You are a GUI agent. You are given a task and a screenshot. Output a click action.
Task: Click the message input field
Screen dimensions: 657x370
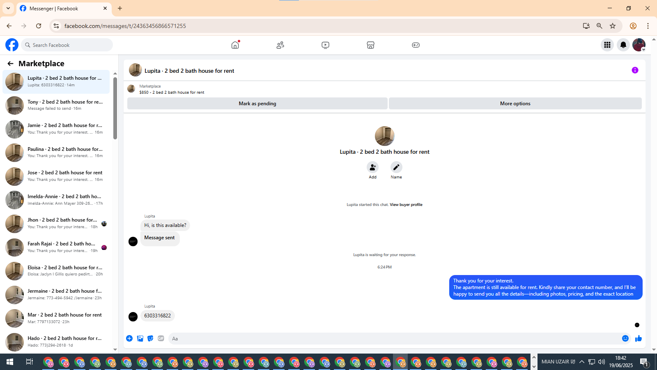[394, 338]
